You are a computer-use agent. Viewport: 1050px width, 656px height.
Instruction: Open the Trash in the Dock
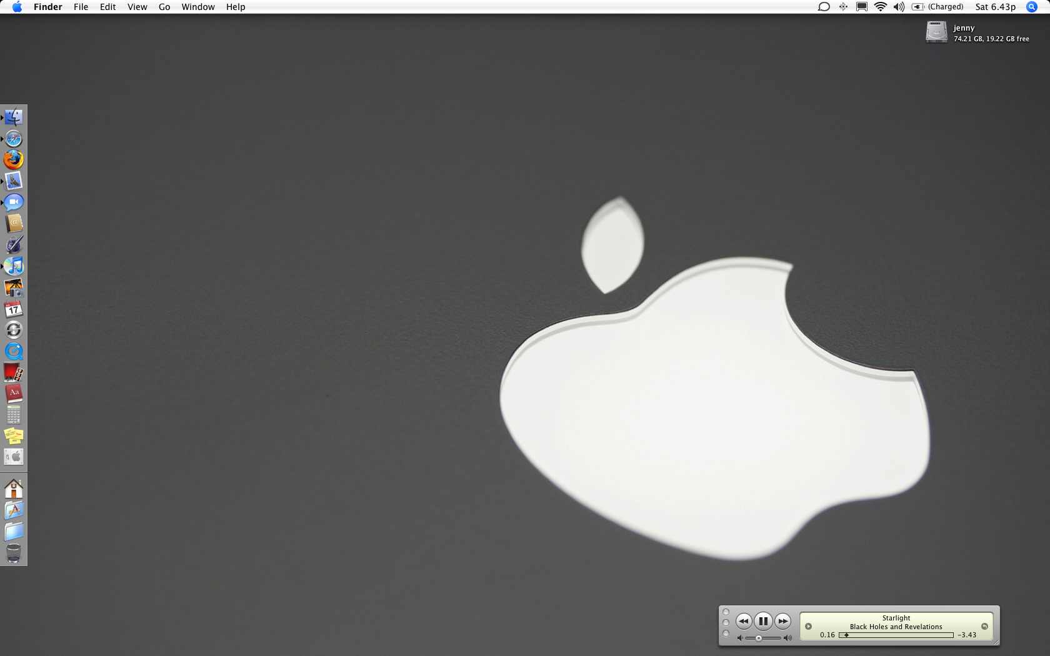(x=14, y=553)
